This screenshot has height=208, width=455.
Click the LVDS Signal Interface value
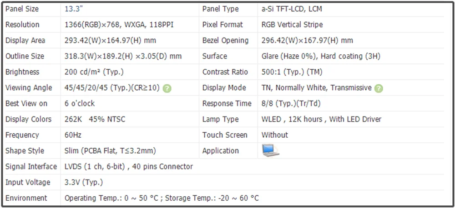[129, 166]
